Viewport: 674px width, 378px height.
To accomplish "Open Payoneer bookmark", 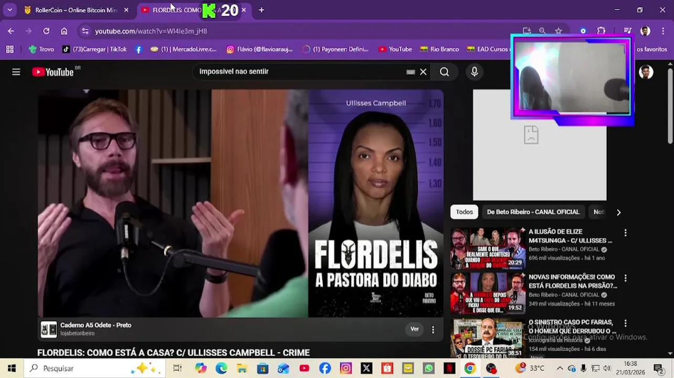I will point(336,49).
